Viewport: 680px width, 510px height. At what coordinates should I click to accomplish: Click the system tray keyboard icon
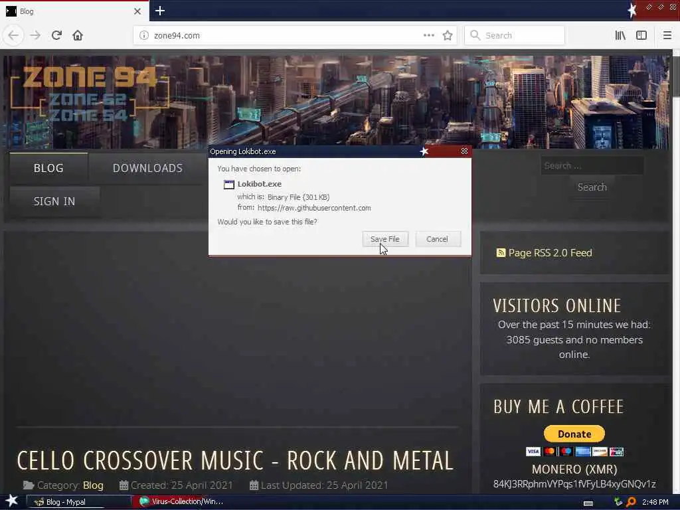(588, 503)
